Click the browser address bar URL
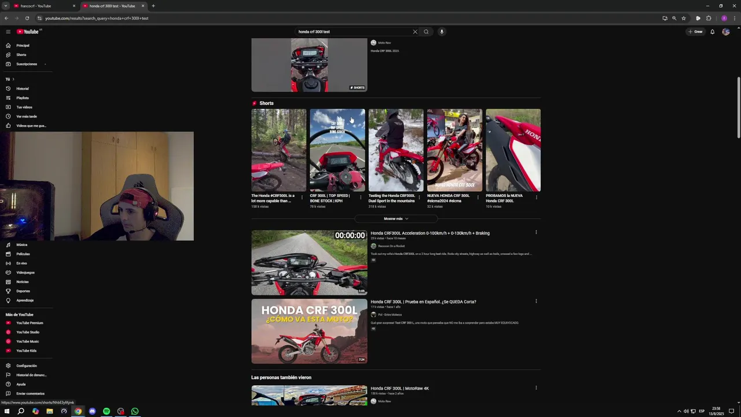The width and height of the screenshot is (741, 417). (x=97, y=18)
